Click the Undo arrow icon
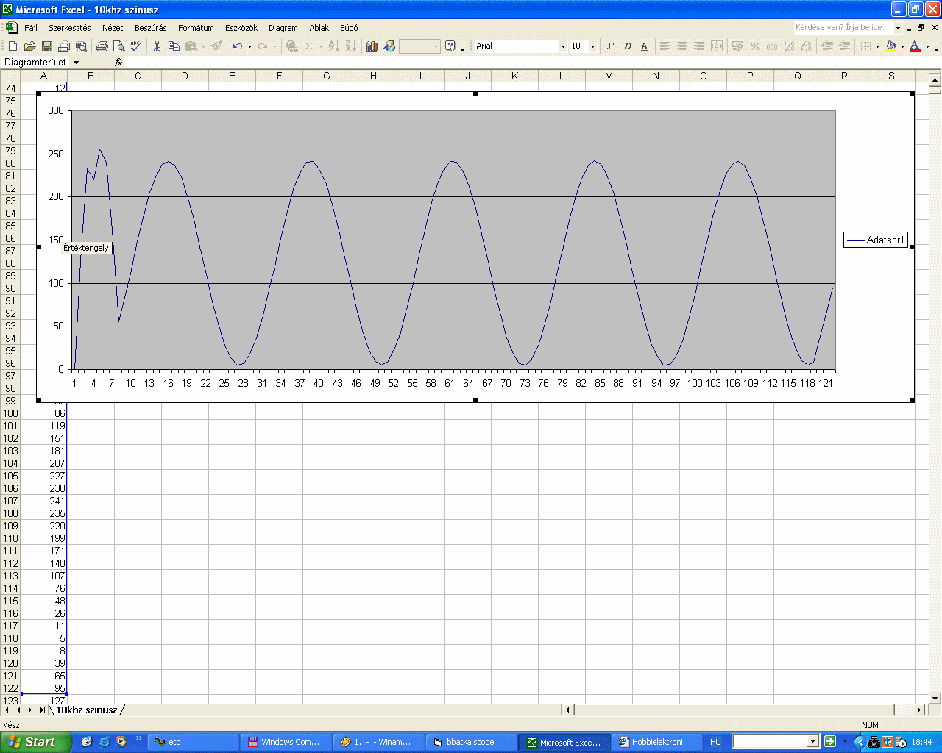The width and height of the screenshot is (942, 753). tap(237, 46)
